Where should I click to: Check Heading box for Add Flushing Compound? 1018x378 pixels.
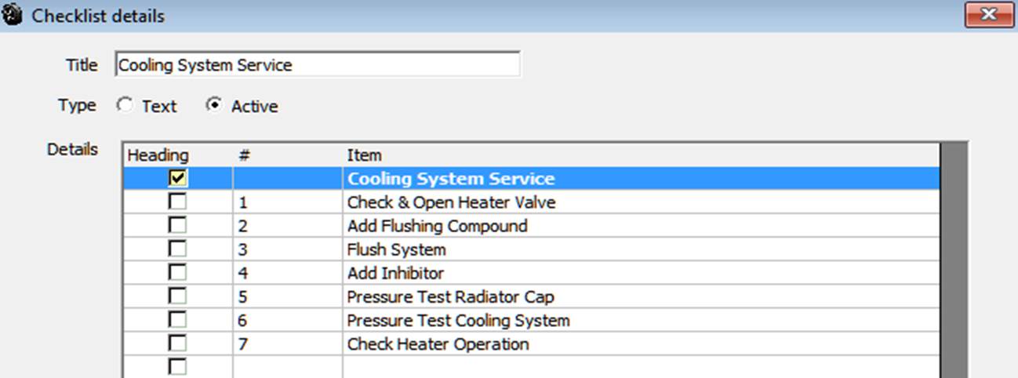tap(178, 226)
